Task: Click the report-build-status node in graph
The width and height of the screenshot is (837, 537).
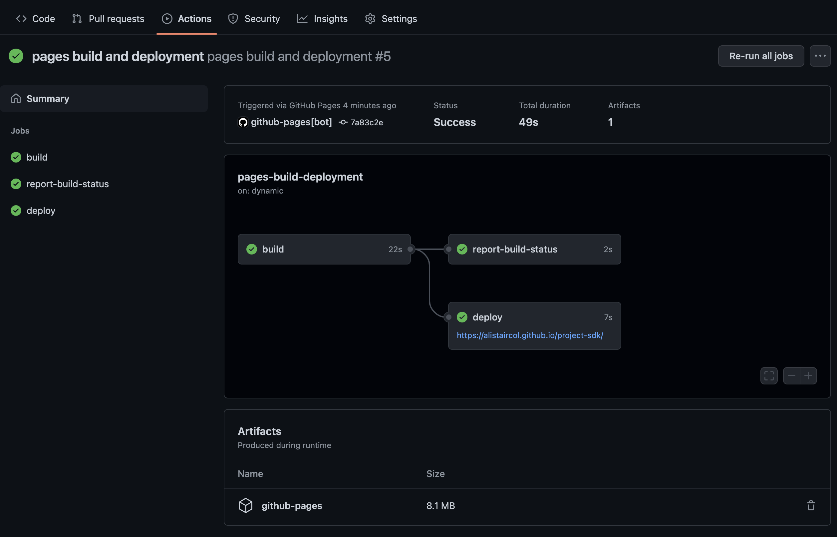Action: [535, 249]
